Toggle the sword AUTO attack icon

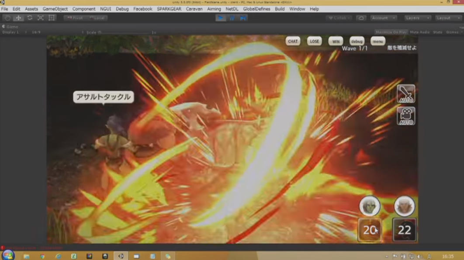coord(406,94)
